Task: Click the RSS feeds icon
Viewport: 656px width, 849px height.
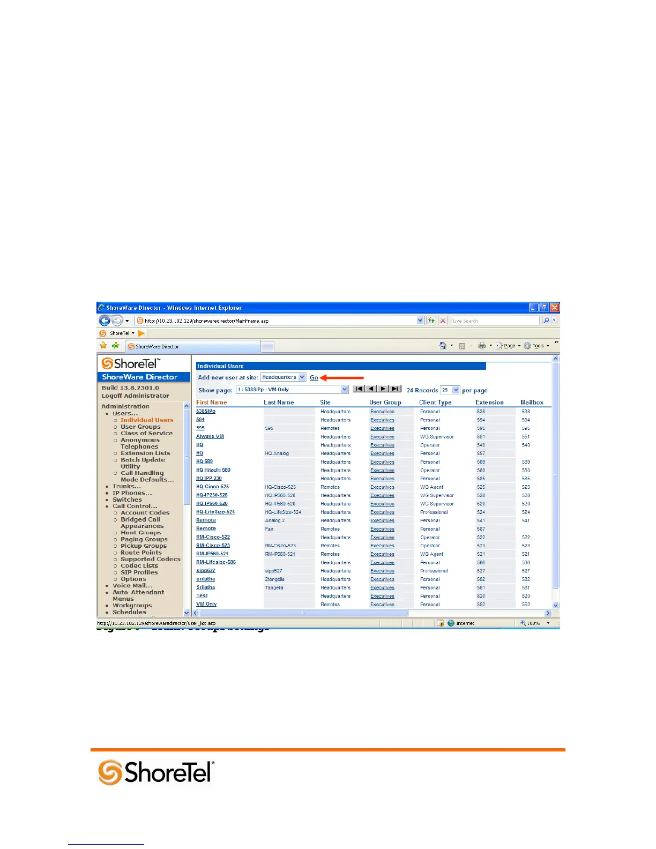Action: (462, 346)
